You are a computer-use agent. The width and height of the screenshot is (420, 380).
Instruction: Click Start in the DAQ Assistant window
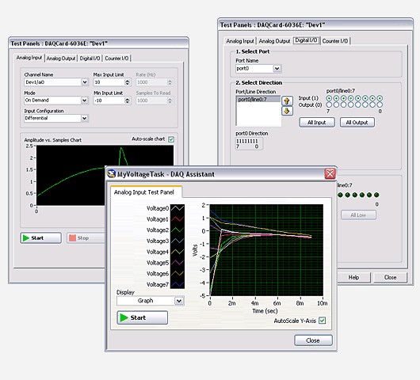click(142, 317)
